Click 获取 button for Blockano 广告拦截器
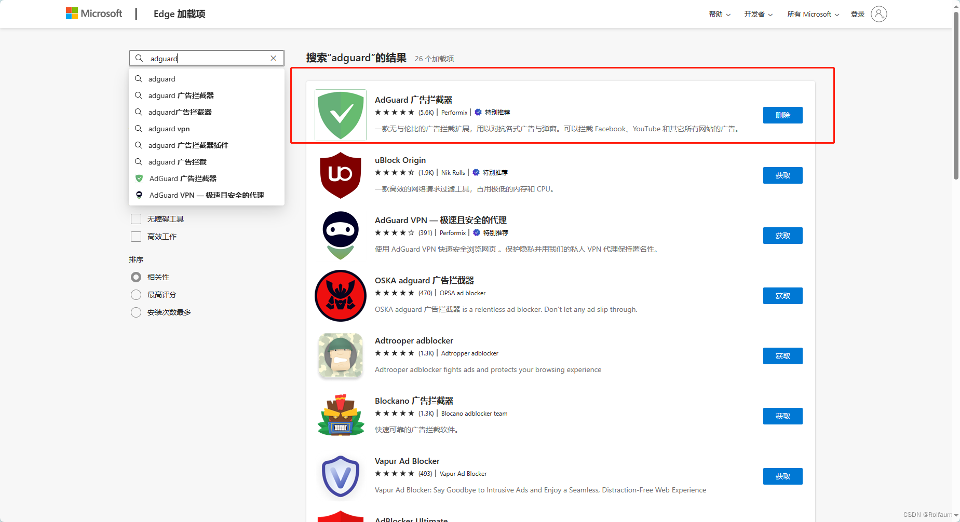 (x=782, y=416)
